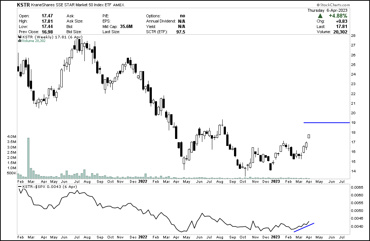Image resolution: width=370 pixels, height=241 pixels.
Task: Click volume axis label 4.0M
Action: (11, 137)
